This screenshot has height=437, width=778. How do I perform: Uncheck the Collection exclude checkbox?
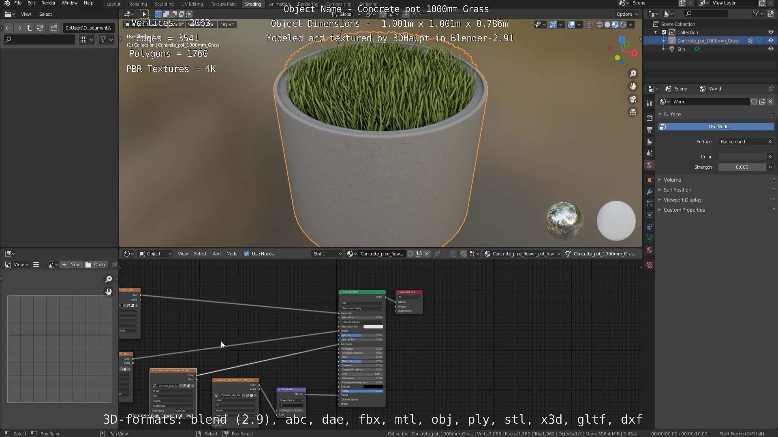tap(664, 32)
